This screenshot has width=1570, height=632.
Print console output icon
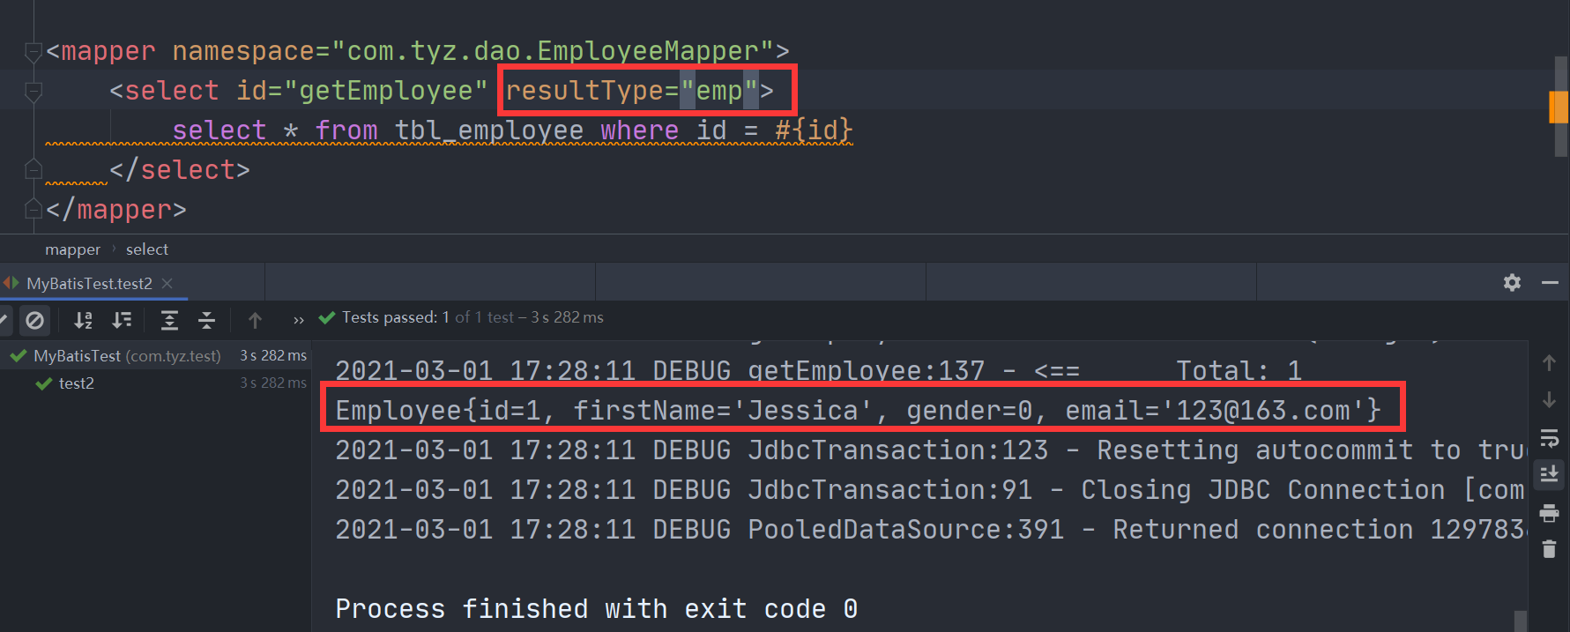(1549, 512)
